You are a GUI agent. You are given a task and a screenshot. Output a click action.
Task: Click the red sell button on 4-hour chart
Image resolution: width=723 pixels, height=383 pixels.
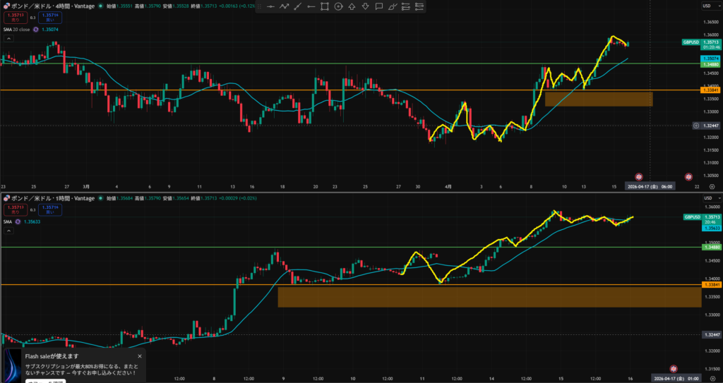click(x=14, y=18)
